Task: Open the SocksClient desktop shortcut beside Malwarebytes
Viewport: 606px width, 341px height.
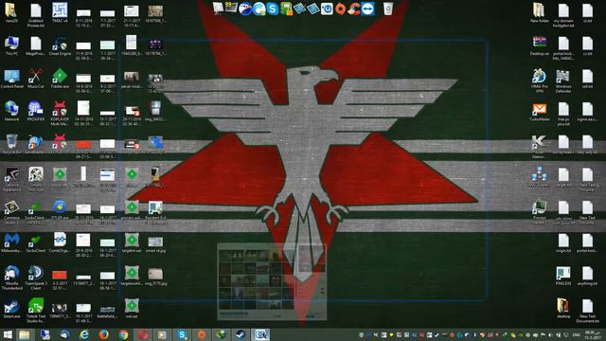Action: tap(36, 242)
